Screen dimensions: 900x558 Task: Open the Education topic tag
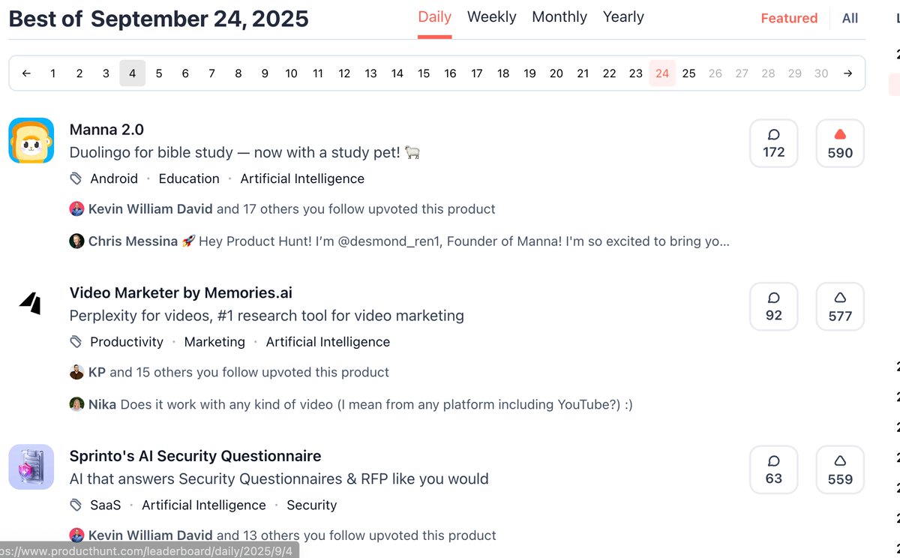189,178
